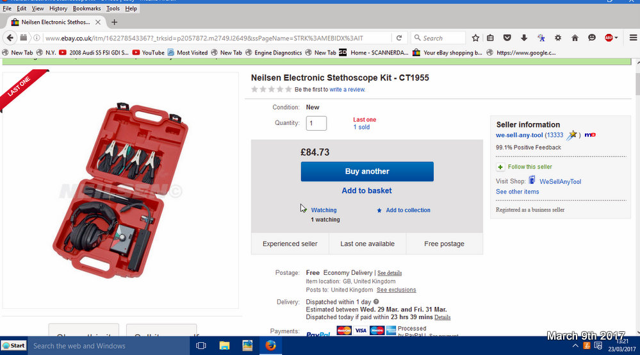Click the Quantity input field
The width and height of the screenshot is (640, 355).
316,123
